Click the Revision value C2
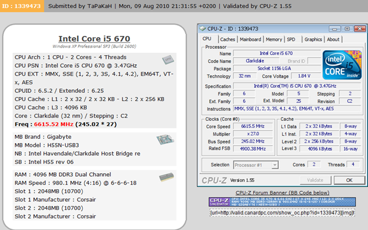Viewport: 368px width, 230px height. tap(350, 101)
